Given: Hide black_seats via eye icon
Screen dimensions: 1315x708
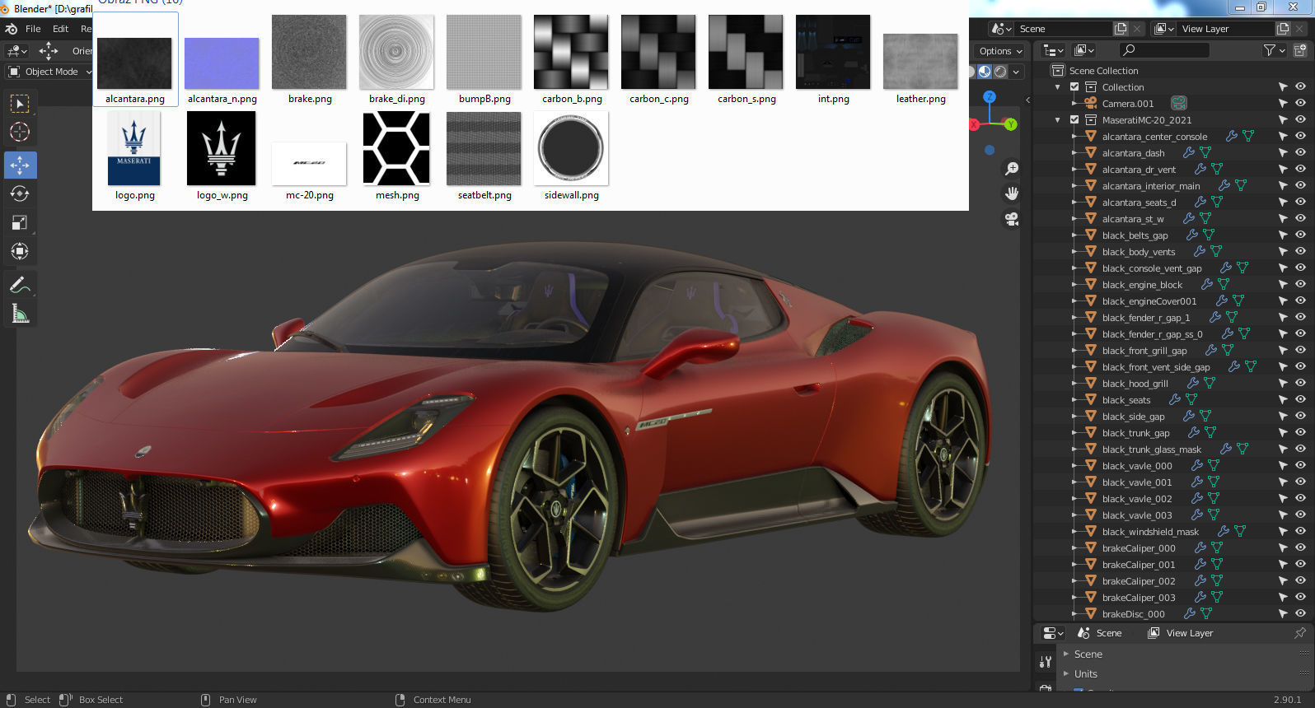Looking at the screenshot, I should (x=1300, y=400).
